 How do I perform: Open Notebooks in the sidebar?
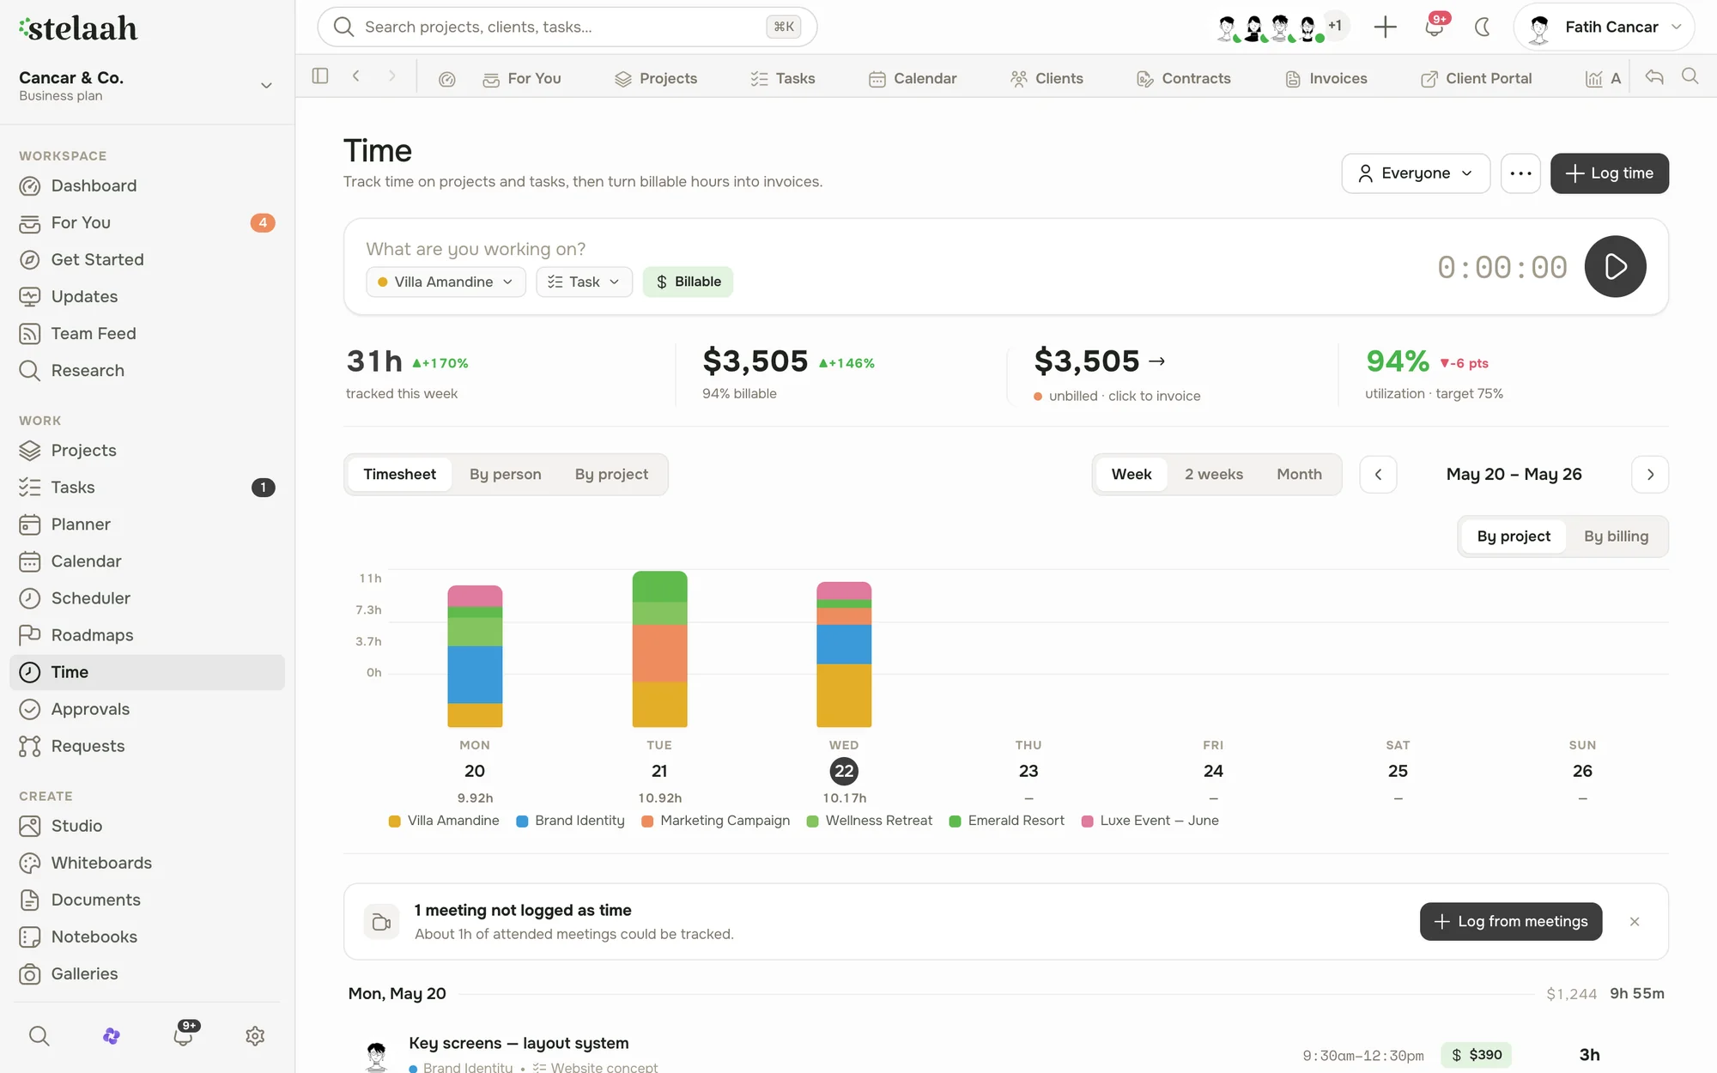click(148, 937)
